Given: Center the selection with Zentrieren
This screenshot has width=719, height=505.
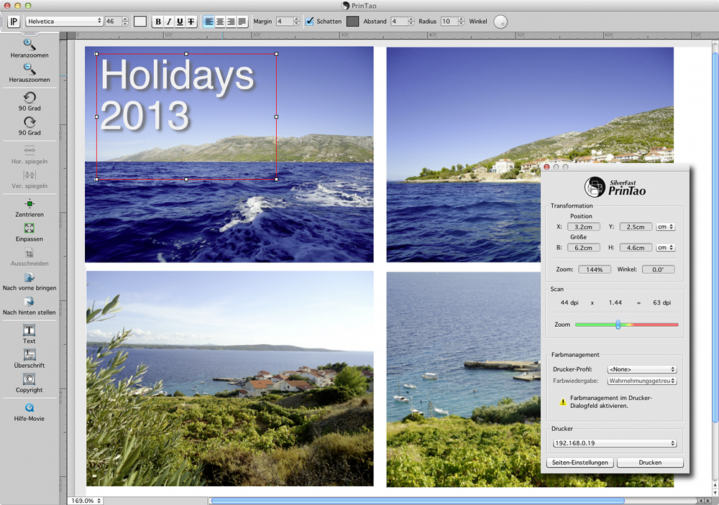Looking at the screenshot, I should (x=29, y=204).
